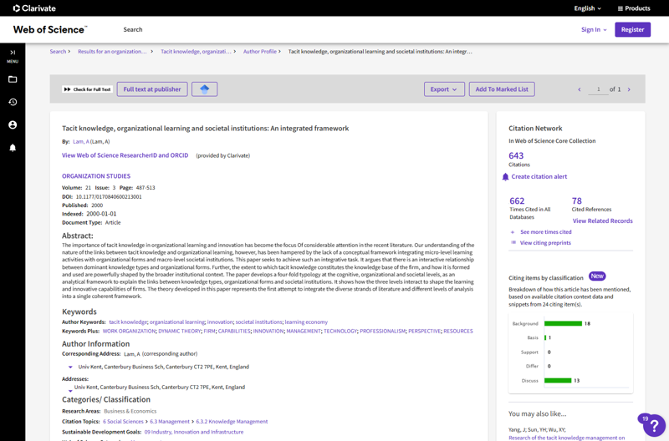Open the English language dropdown
The image size is (669, 441).
click(x=587, y=8)
